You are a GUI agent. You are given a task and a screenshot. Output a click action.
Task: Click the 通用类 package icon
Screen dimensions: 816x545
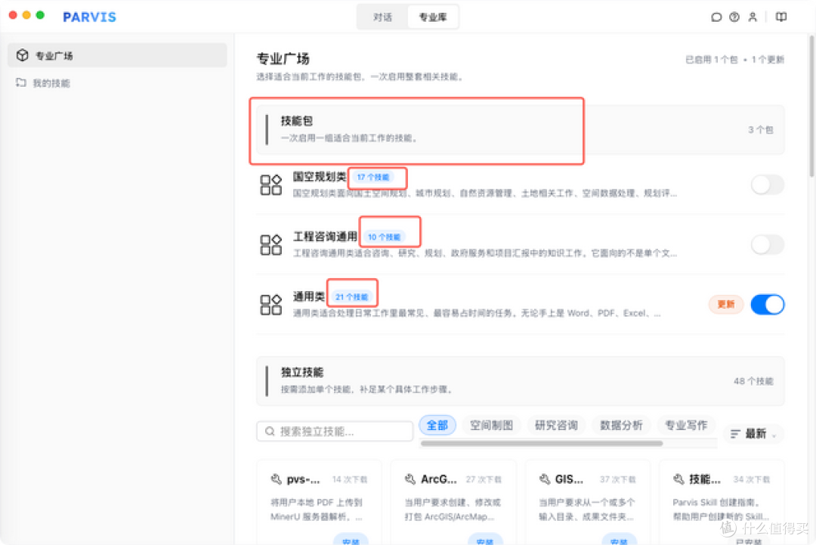pos(270,305)
